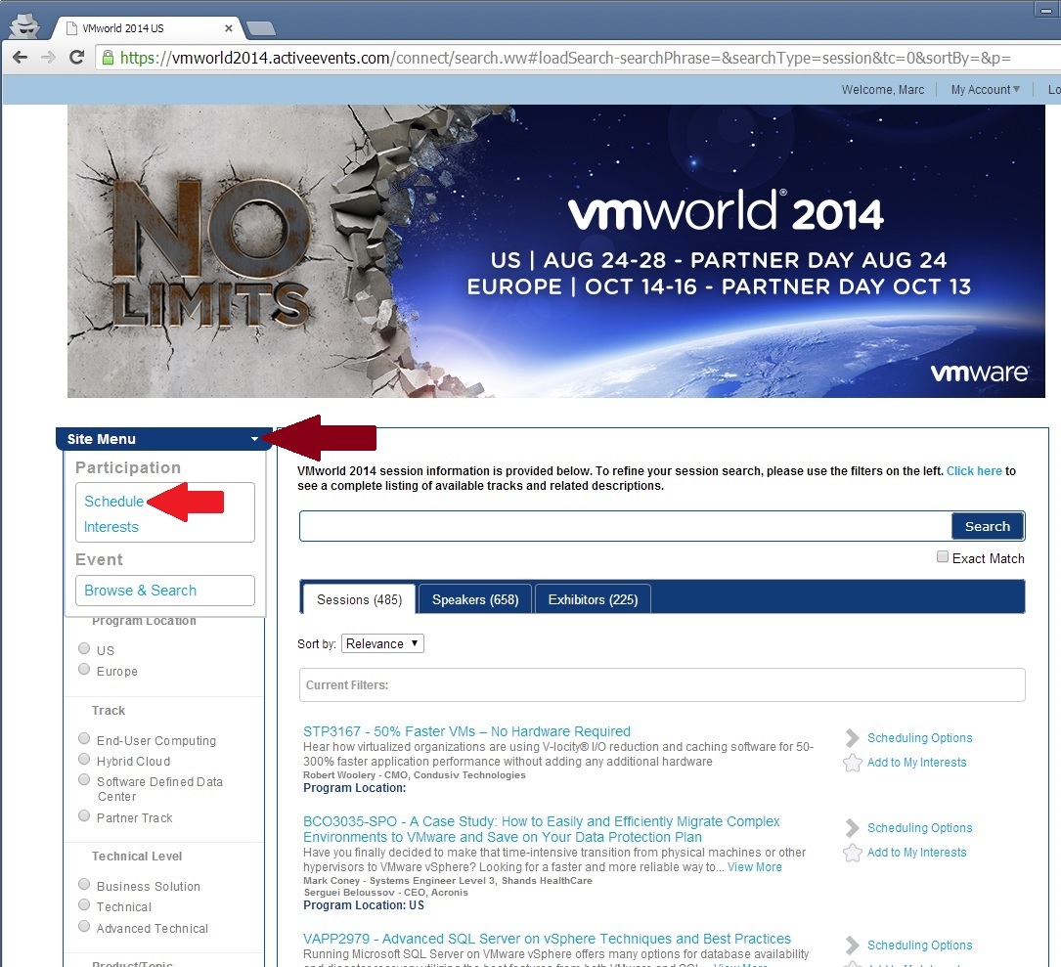The image size is (1061, 967).
Task: Open the Sort by Relevance dropdown
Action: (x=382, y=643)
